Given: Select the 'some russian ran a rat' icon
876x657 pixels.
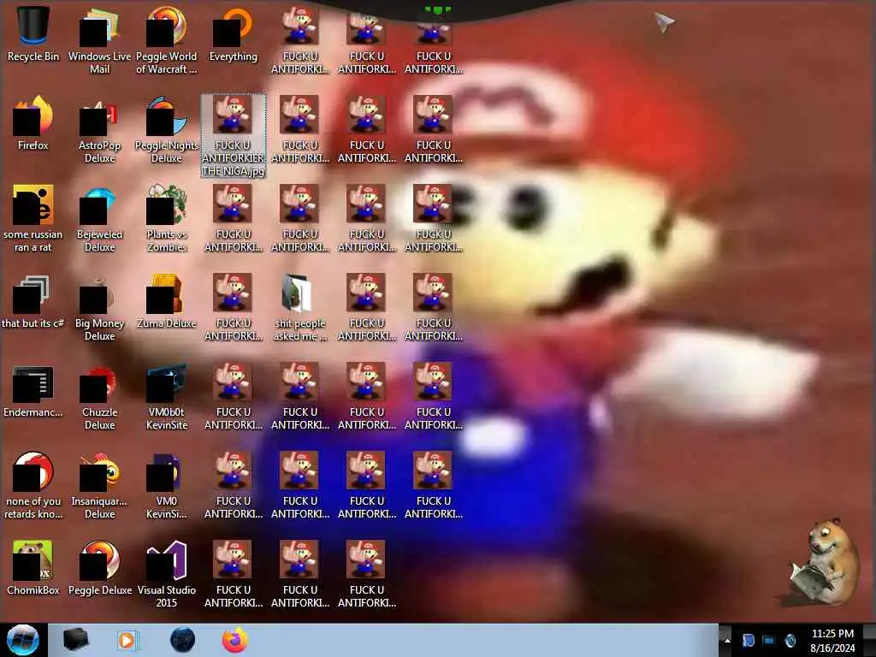Looking at the screenshot, I should coord(33,218).
